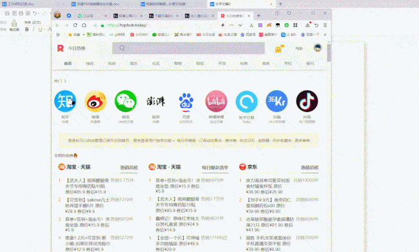The width and height of the screenshot is (419, 252).
Task: Open the Weibo (微博) icon
Action: tap(95, 101)
